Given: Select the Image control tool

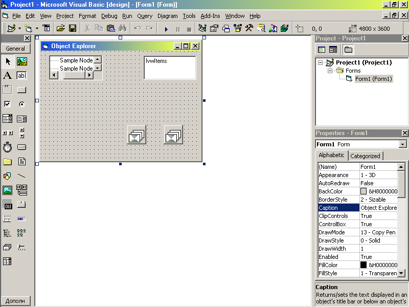Looking at the screenshot, I should [7, 190].
